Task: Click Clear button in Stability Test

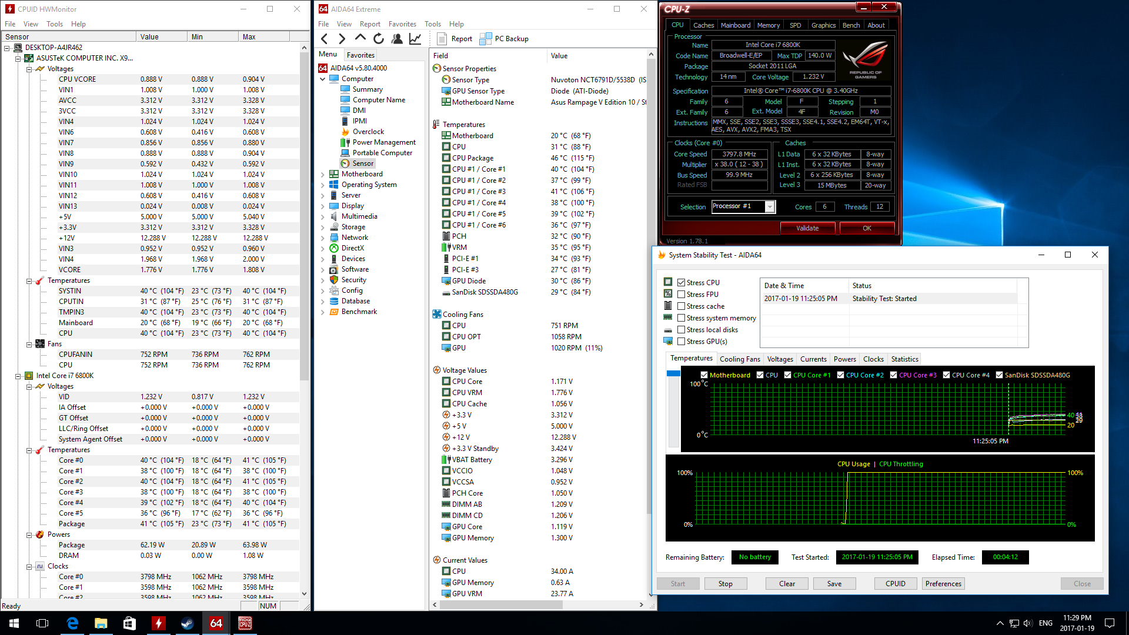Action: pyautogui.click(x=787, y=584)
